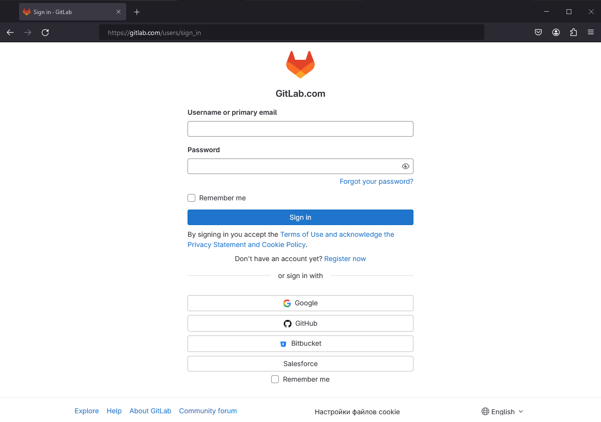Viewport: 601px width, 422px height.
Task: Open the Firefox account profile icon
Action: [x=556, y=33]
